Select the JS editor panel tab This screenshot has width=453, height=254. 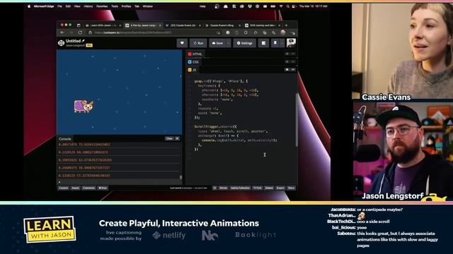(192, 70)
